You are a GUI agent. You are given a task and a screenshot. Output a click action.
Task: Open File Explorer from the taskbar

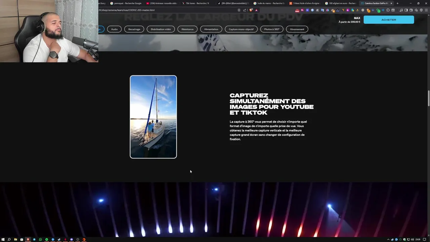click(15, 240)
